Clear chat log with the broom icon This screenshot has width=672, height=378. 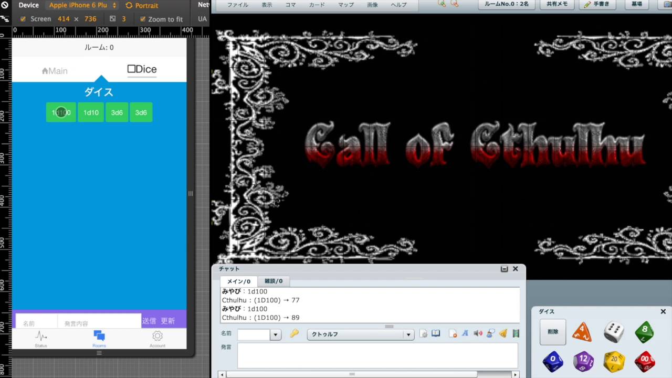(503, 333)
